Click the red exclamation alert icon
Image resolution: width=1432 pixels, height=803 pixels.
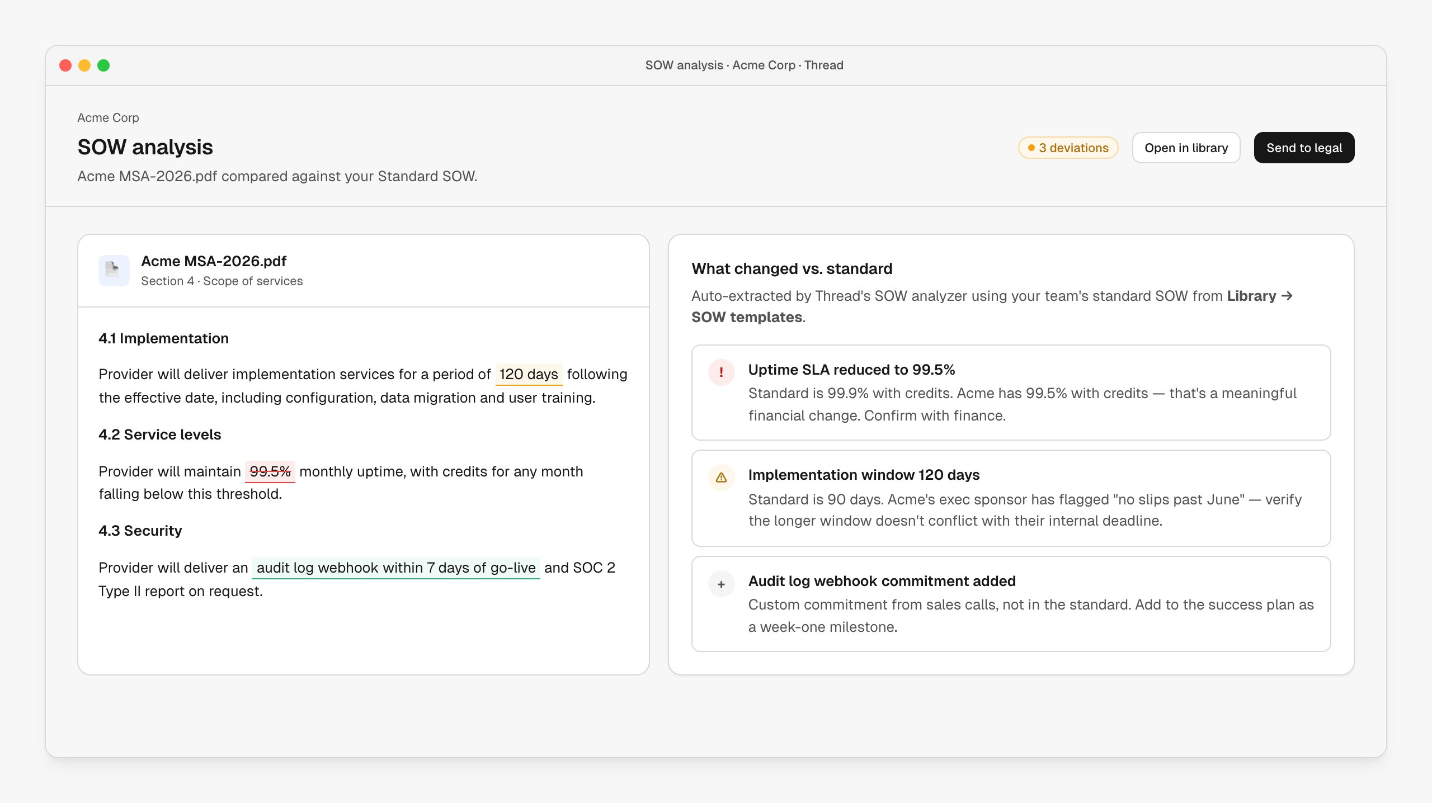tap(721, 372)
